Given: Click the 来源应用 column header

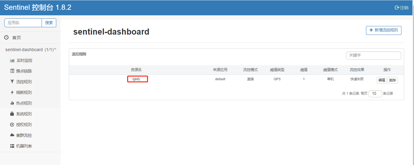Looking at the screenshot, I should click(220, 70).
